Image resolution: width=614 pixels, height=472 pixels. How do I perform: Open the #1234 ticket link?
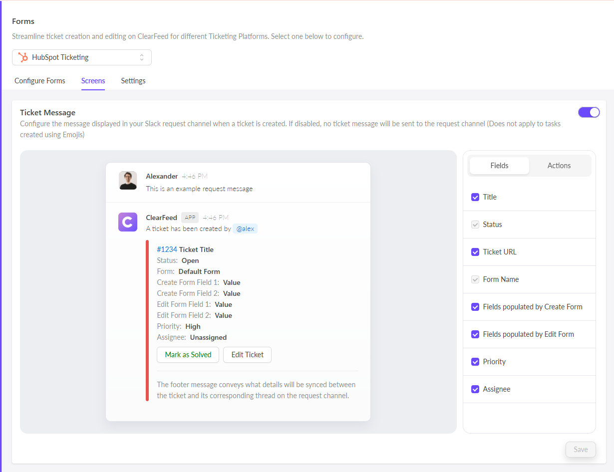167,249
